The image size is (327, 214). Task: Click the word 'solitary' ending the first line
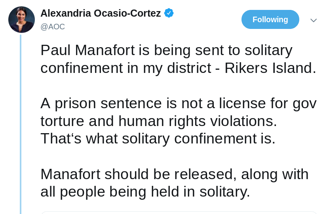tap(268, 50)
